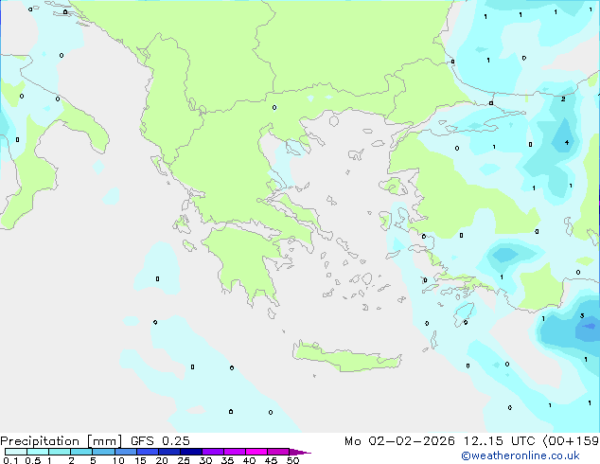Select the 2–5 mm legend color box
Viewport: 600px width, 464px height.
coord(81,452)
